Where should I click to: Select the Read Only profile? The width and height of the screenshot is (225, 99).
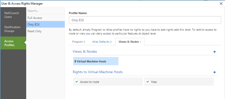45,31
